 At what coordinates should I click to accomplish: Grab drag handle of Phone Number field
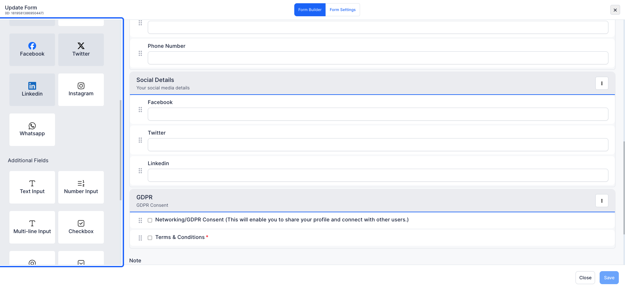(x=140, y=53)
